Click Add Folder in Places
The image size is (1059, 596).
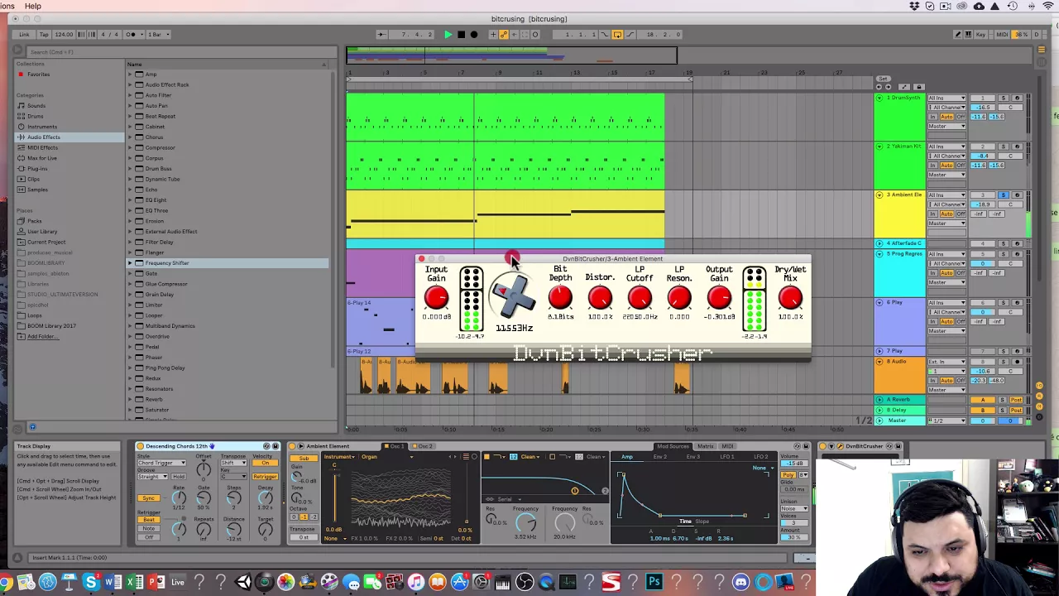point(42,336)
